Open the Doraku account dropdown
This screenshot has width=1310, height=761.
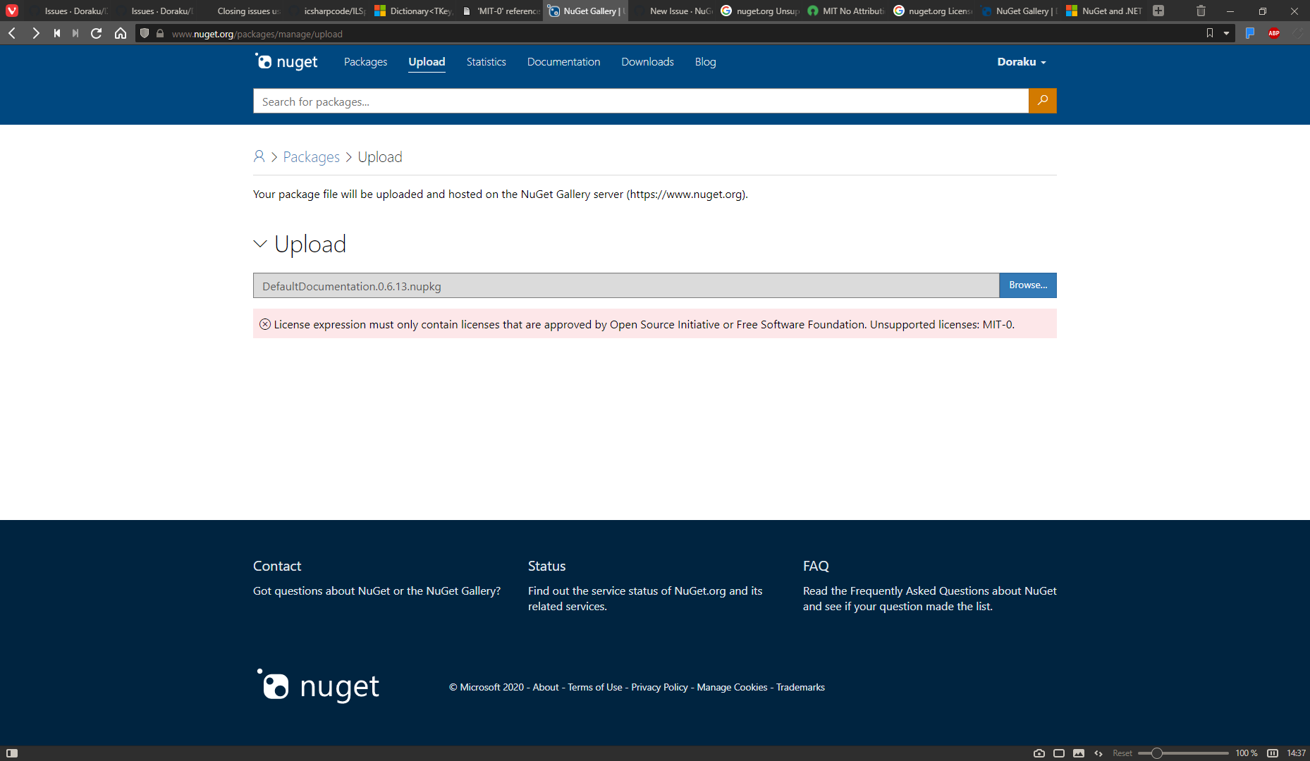tap(1022, 62)
